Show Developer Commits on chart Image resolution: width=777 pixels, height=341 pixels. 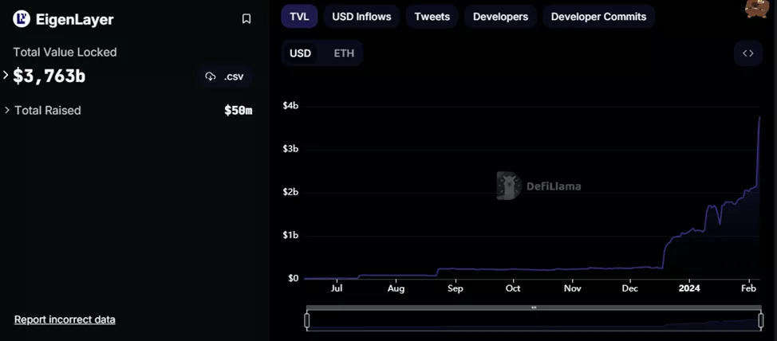(598, 17)
